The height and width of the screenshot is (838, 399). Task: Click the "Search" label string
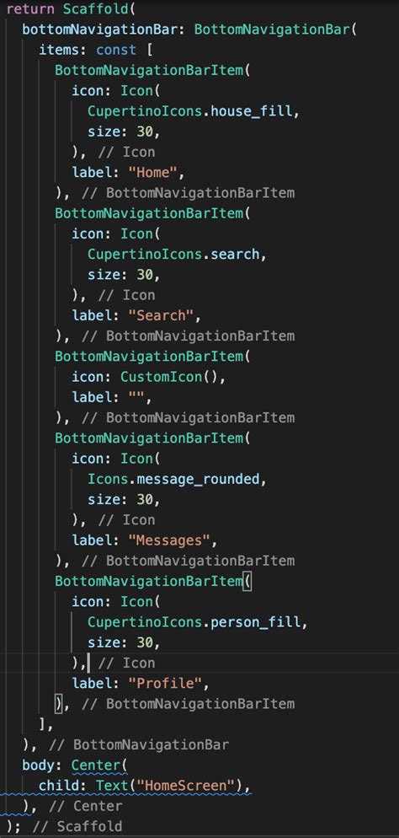pyautogui.click(x=161, y=315)
